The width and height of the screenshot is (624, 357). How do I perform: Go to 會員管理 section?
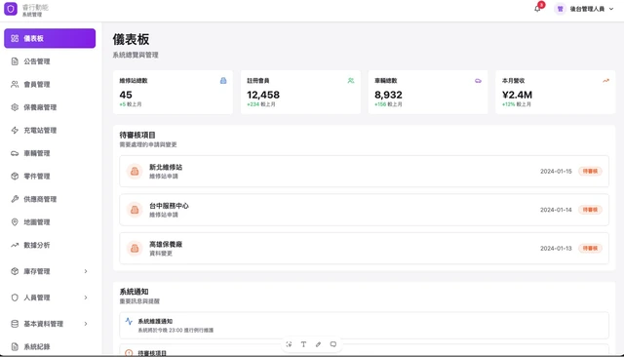click(x=50, y=85)
